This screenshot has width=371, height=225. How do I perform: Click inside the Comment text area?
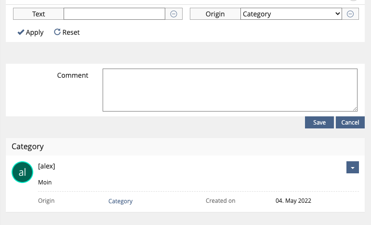[x=230, y=90]
